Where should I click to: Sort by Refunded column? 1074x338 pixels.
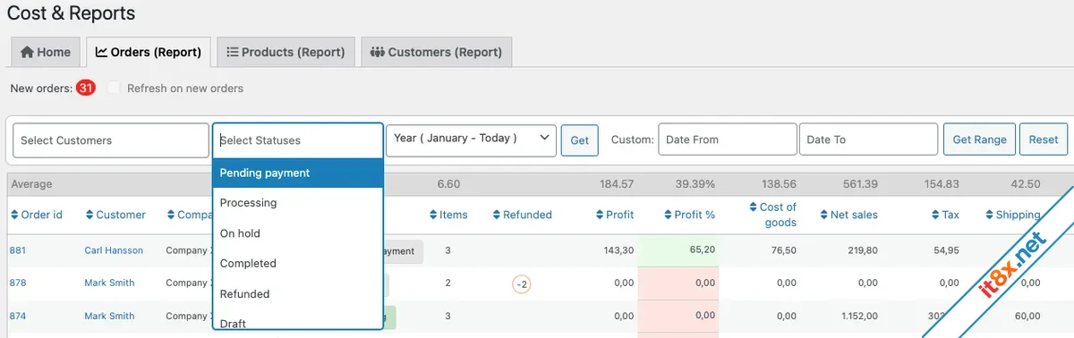click(523, 215)
